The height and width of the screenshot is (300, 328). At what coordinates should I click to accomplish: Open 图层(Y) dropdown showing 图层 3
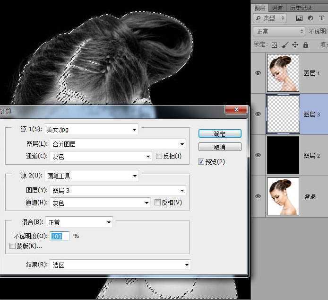pos(118,190)
